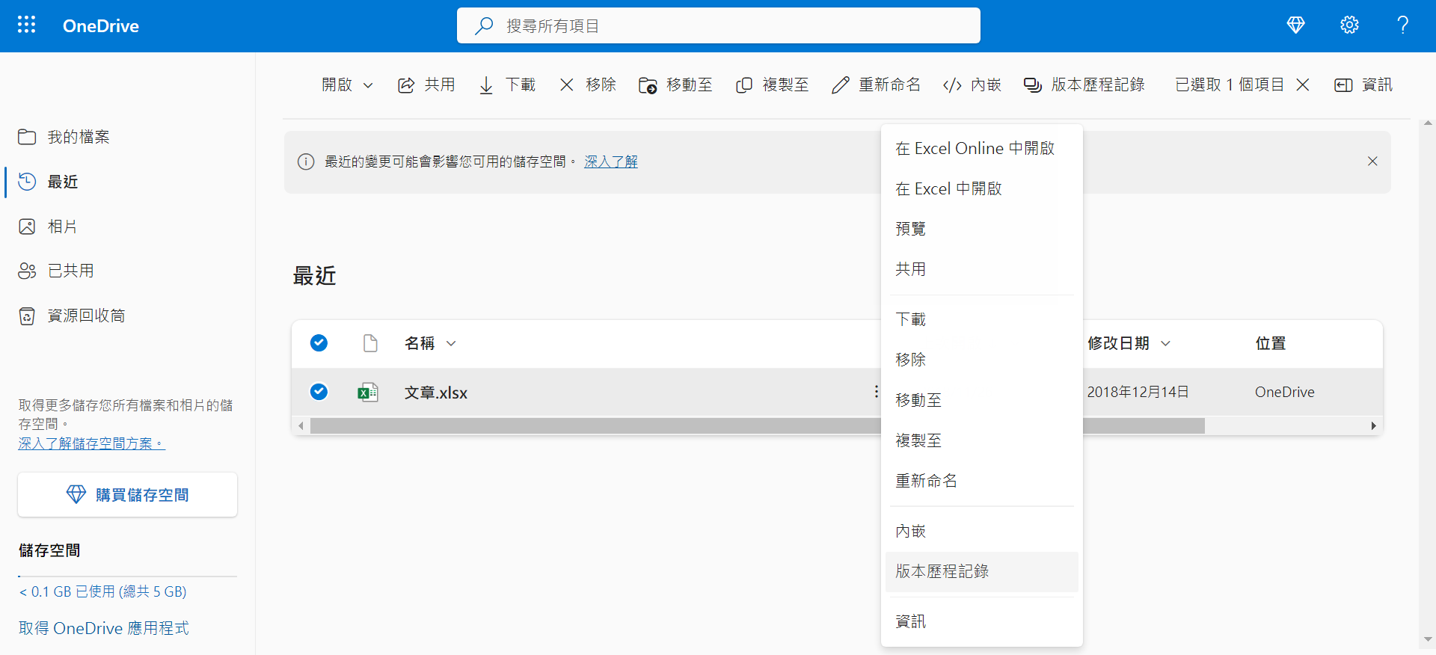
Task: Select 重新命名 in the context menu
Action: [x=982, y=481]
